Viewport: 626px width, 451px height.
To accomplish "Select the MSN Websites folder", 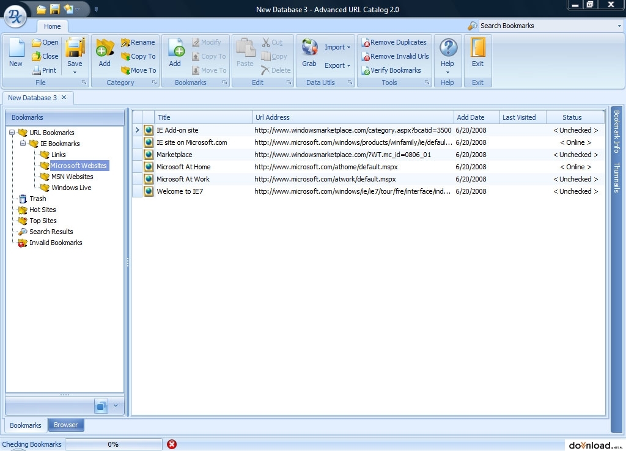I will (72, 177).
